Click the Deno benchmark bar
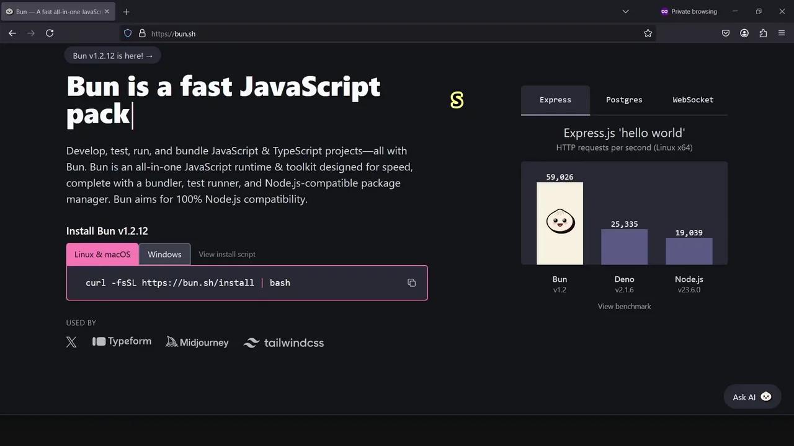The image size is (794, 446). (x=624, y=247)
